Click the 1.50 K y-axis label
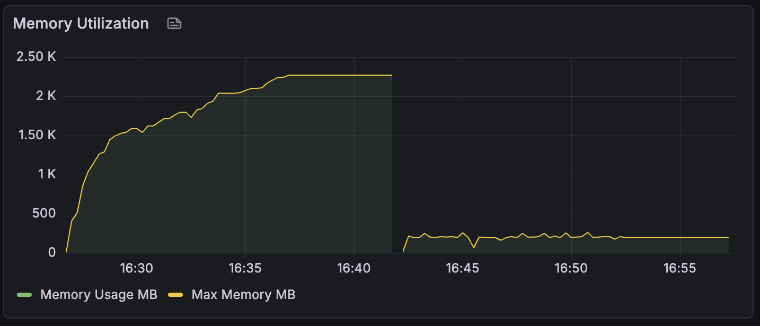 click(36, 135)
